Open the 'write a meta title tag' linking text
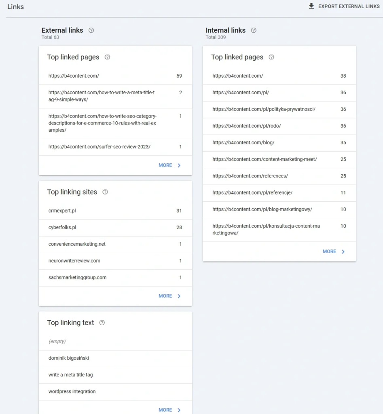This screenshot has width=383, height=414. coord(115,375)
